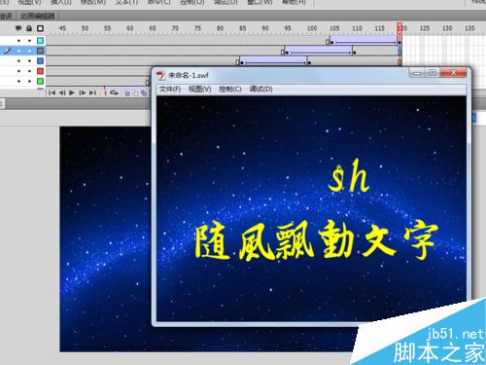Step back one frame in the timeline
Screen dimensions: 486x365
pyautogui.click(x=61, y=92)
